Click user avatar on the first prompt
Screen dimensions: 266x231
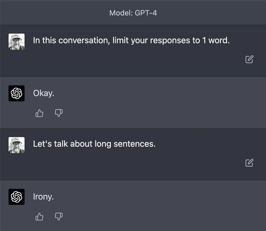(17, 42)
